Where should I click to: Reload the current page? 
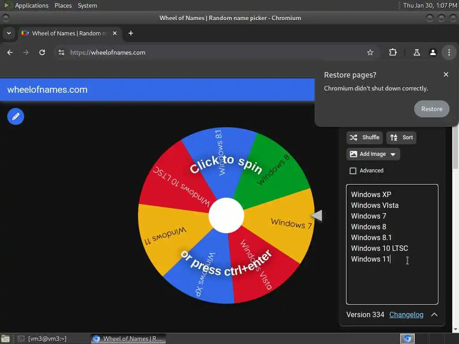pyautogui.click(x=42, y=53)
